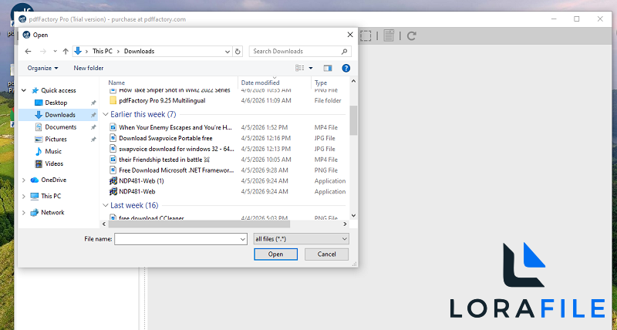
Task: Select Free Download Microsoft .NET Framework file
Action: click(177, 170)
